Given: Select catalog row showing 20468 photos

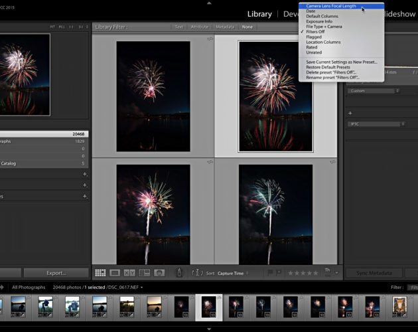Looking at the screenshot, I should (x=44, y=133).
